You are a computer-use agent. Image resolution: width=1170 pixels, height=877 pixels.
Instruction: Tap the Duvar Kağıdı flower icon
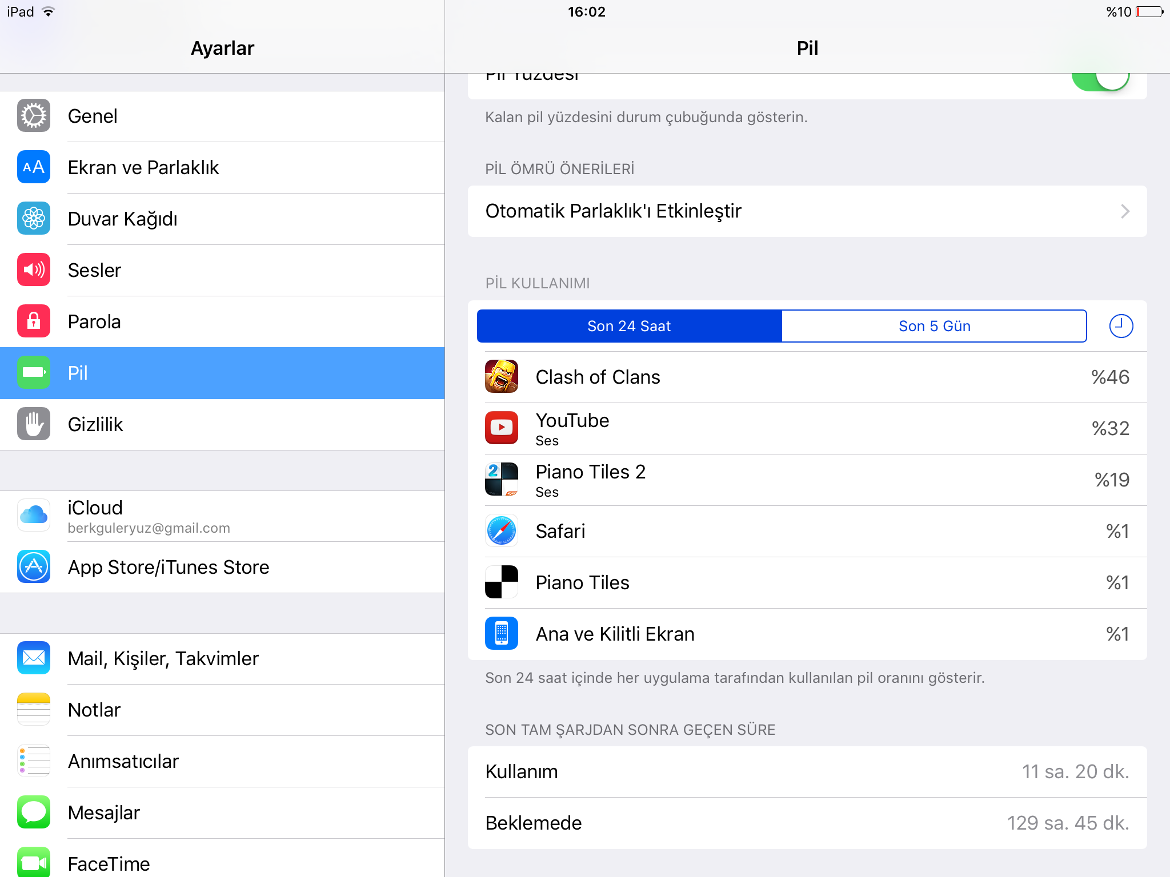(x=34, y=219)
